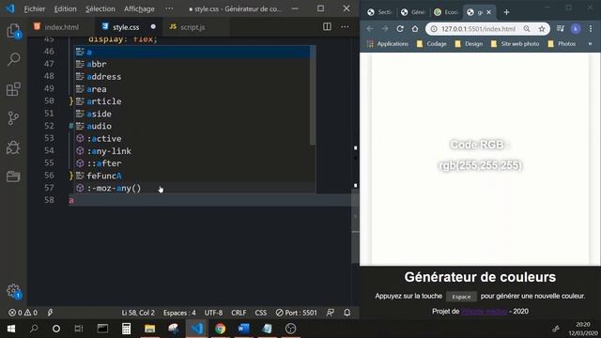The width and height of the screenshot is (601, 338).
Task: Change indentation via Espaces : 4
Action: pyautogui.click(x=179, y=313)
